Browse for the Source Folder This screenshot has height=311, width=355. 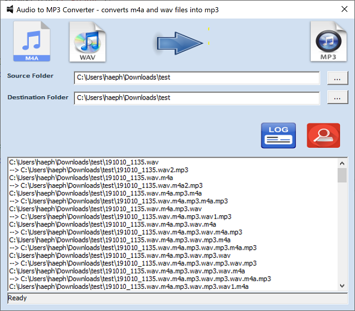click(x=337, y=78)
